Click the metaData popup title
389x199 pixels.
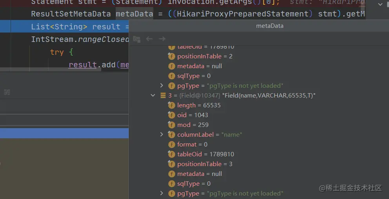(270, 26)
